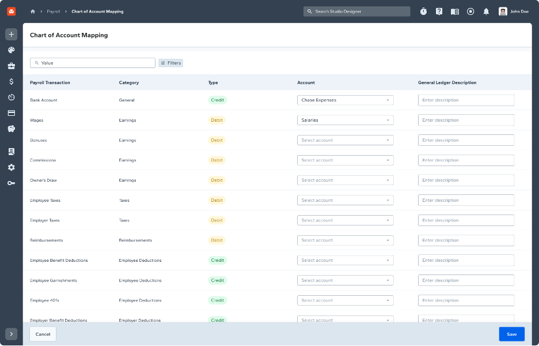
Task: Click Reimbursements description field
Action: coord(466,240)
